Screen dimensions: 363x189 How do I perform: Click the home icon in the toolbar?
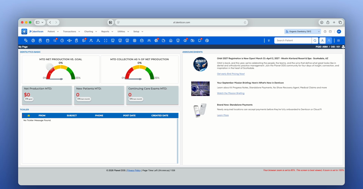171,40
